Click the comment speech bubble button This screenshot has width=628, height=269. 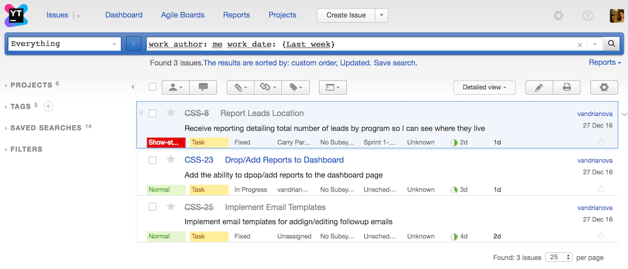click(203, 88)
